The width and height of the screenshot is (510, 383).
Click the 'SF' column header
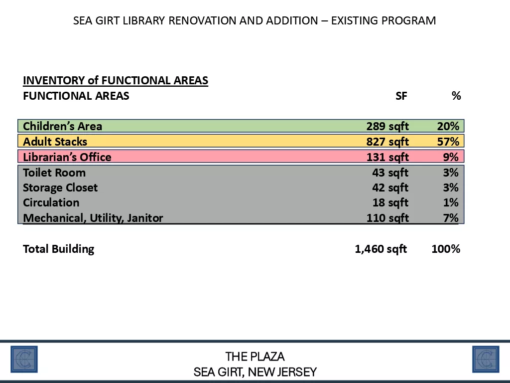[401, 96]
